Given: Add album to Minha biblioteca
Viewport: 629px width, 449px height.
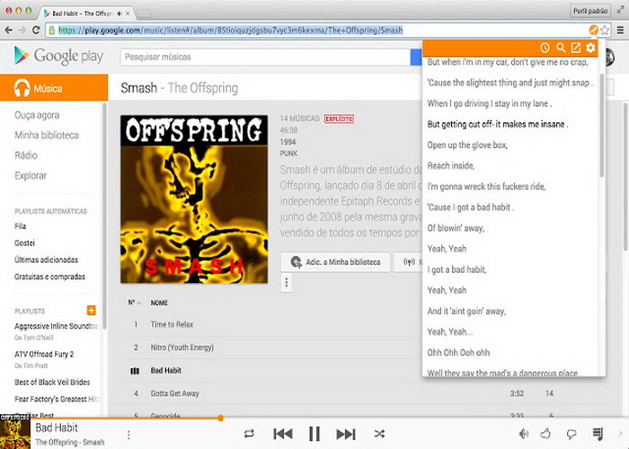Looking at the screenshot, I should [335, 262].
